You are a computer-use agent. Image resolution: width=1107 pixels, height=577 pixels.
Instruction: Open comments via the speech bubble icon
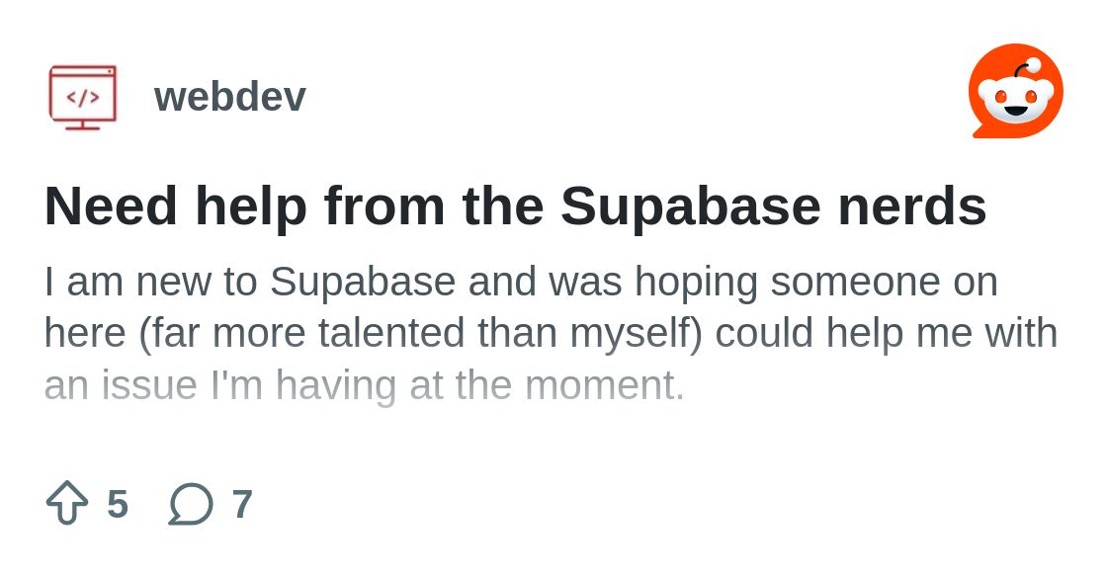point(191,504)
